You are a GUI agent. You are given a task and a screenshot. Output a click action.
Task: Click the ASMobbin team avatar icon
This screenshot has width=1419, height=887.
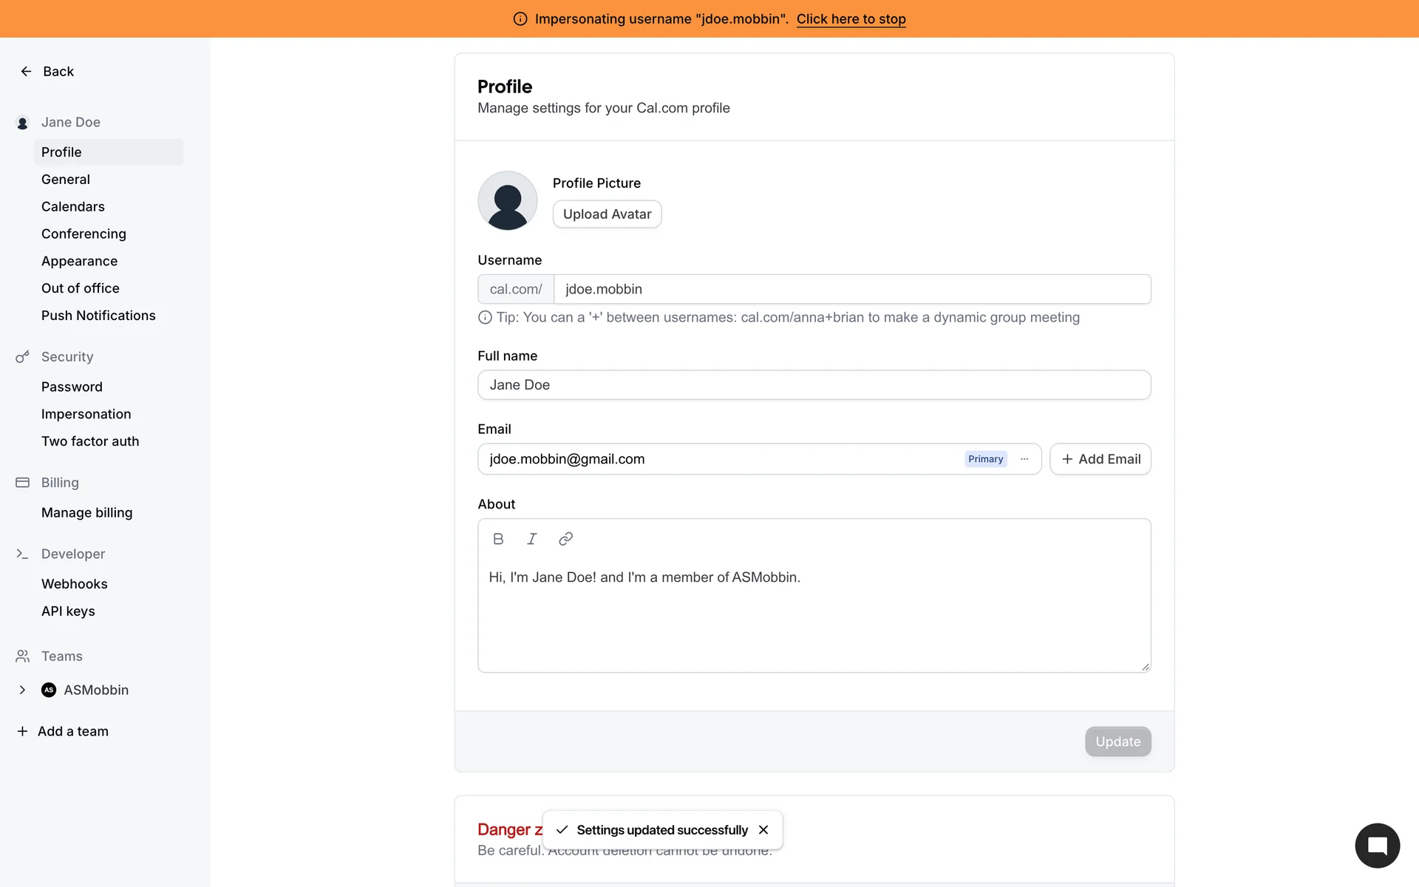[x=49, y=690]
